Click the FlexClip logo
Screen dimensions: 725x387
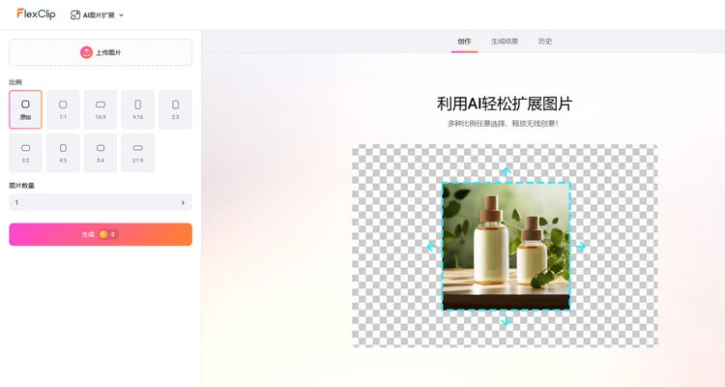click(x=36, y=15)
